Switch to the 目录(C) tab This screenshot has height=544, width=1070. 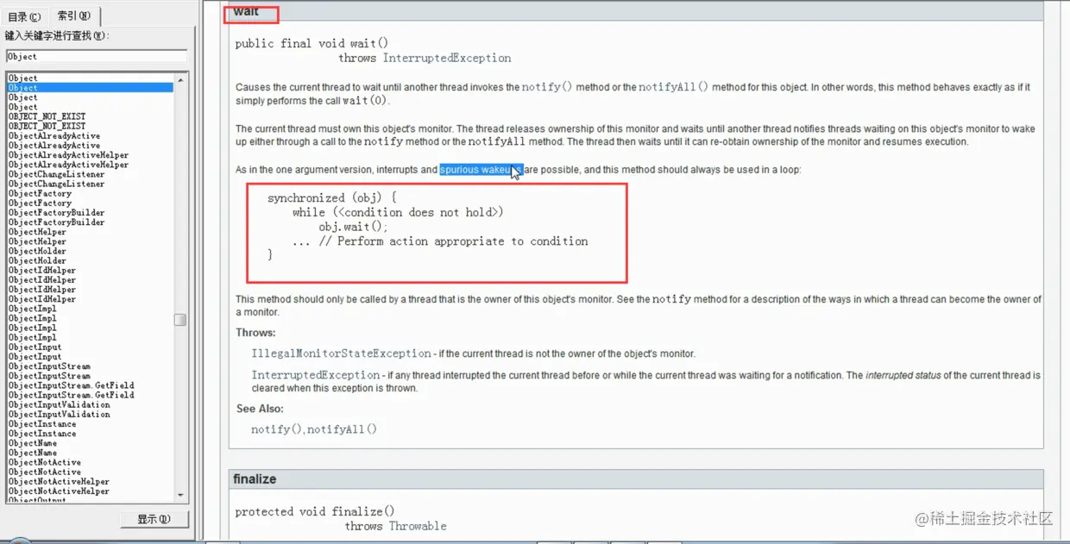tap(24, 16)
